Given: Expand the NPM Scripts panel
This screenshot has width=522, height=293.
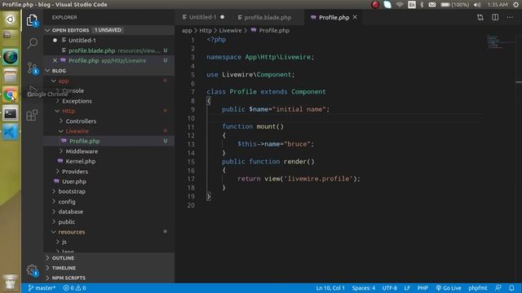Looking at the screenshot, I should click(x=108, y=278).
